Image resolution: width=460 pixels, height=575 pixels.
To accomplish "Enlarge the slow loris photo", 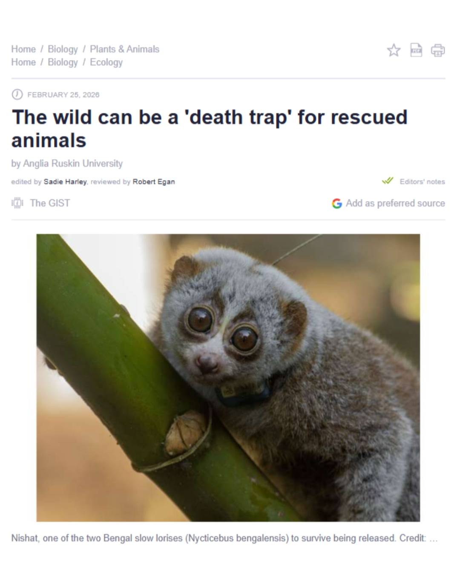I will coord(228,377).
